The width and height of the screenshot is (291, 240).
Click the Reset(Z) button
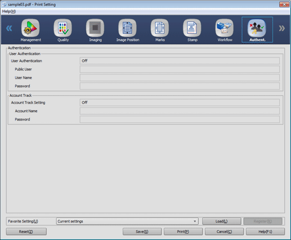(26, 232)
